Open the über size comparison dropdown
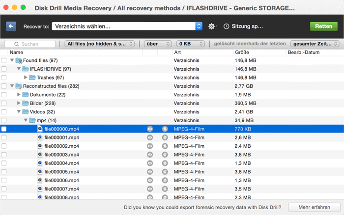Image resolution: width=344 pixels, height=215 pixels. click(158, 44)
